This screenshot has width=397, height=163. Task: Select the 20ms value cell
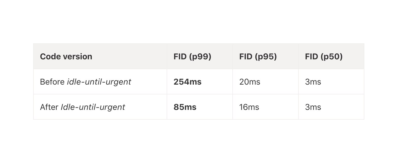pyautogui.click(x=250, y=82)
